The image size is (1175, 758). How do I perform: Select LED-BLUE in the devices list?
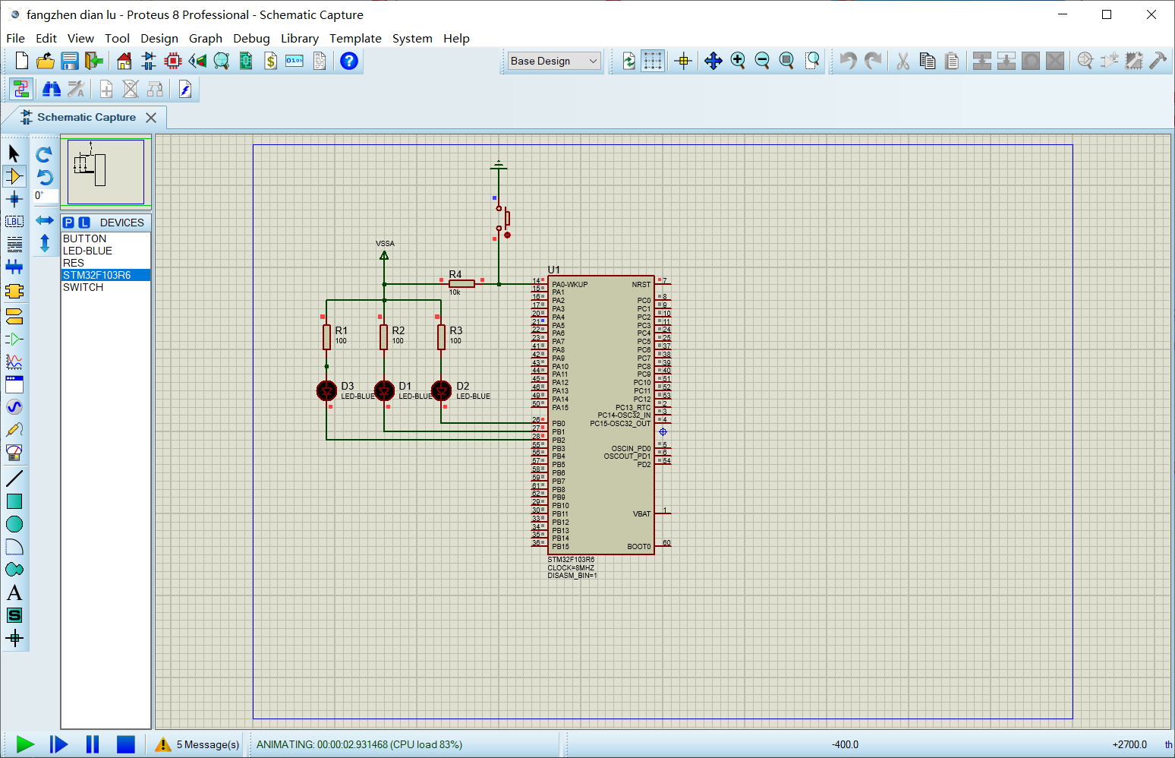87,251
